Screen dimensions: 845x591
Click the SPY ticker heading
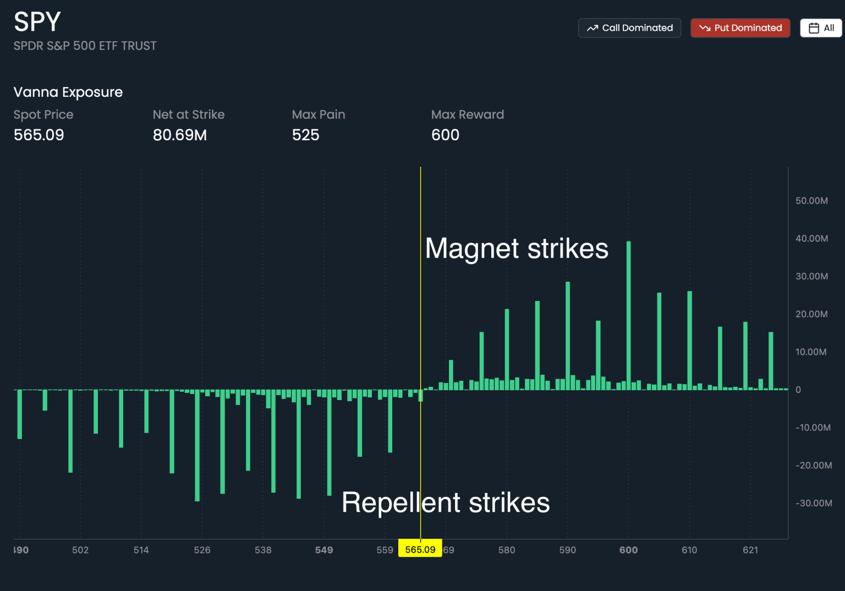click(x=37, y=22)
